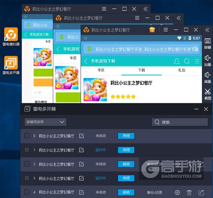Click 运行中 status of instance 1
The height and width of the screenshot is (198, 213).
pos(100,150)
